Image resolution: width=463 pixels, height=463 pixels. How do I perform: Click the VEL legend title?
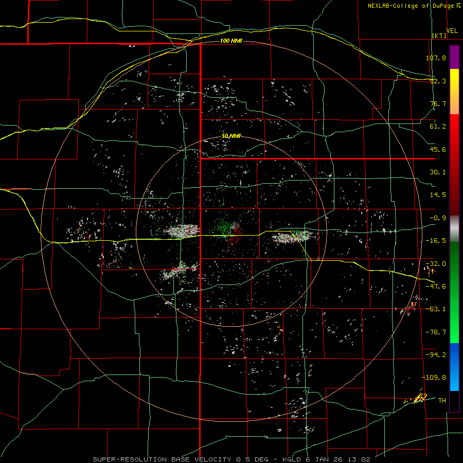[x=452, y=31]
